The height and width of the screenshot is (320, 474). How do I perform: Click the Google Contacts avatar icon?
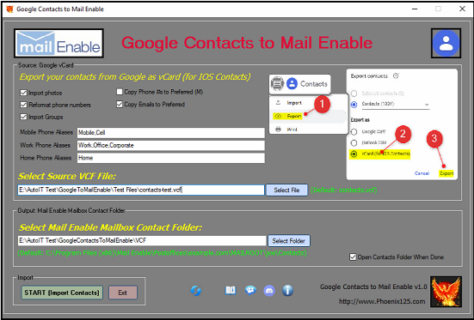pyautogui.click(x=446, y=43)
